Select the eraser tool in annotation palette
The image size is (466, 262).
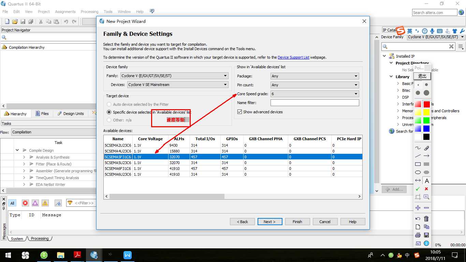coord(426,148)
